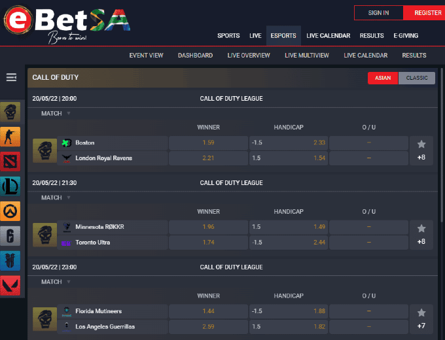
Task: Select Valorant sidebar game icon
Action: (x=10, y=286)
